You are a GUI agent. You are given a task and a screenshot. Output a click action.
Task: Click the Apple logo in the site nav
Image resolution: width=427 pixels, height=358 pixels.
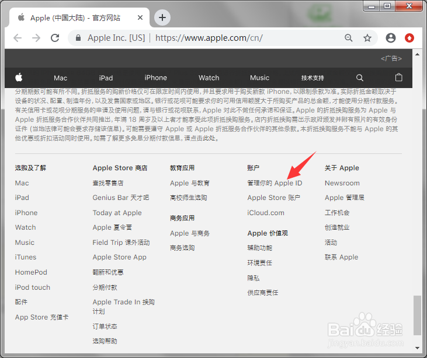(x=19, y=78)
